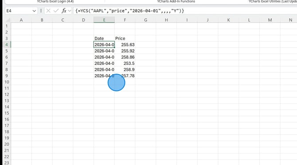Select row 3 header
This screenshot has width=297, height=165.
(x=7, y=38)
